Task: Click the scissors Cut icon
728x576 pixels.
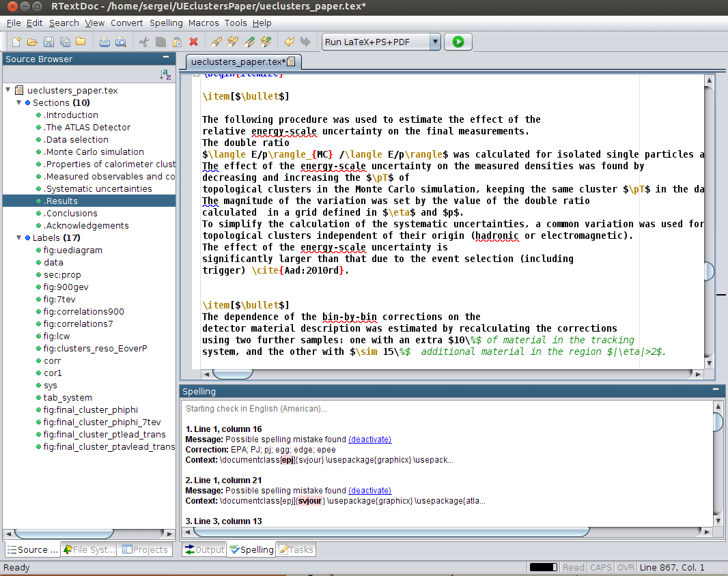Action: pos(144,42)
